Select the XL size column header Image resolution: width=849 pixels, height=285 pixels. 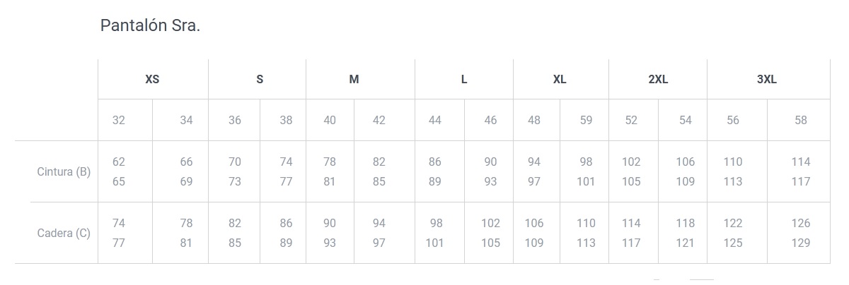point(560,80)
